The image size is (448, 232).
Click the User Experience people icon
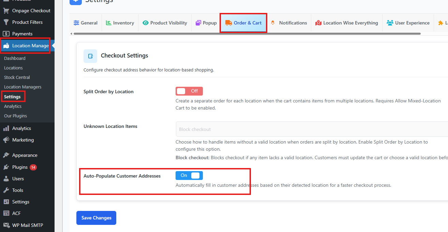coord(390,23)
